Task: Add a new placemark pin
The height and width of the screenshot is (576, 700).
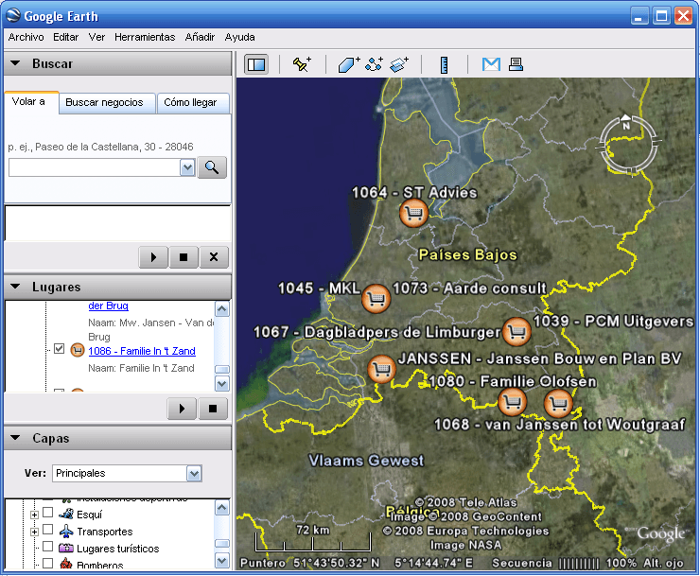Action: 302,64
